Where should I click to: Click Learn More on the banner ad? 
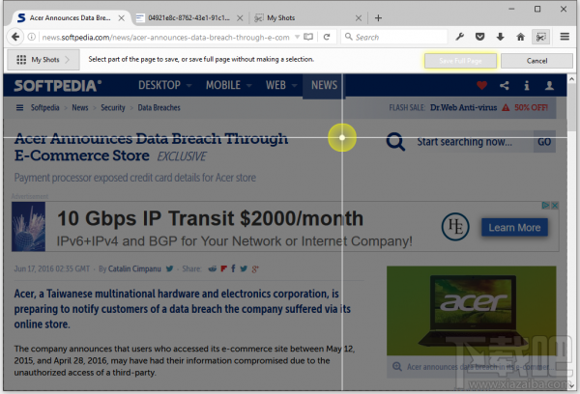[x=514, y=227]
